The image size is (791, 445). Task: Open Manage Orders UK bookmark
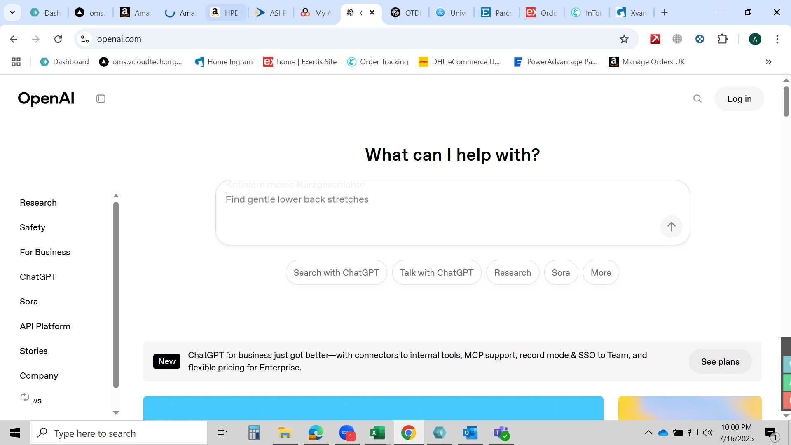click(x=647, y=62)
